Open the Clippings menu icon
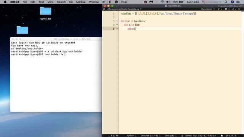This screenshot has width=244, height=137. pyautogui.click(x=116, y=2)
